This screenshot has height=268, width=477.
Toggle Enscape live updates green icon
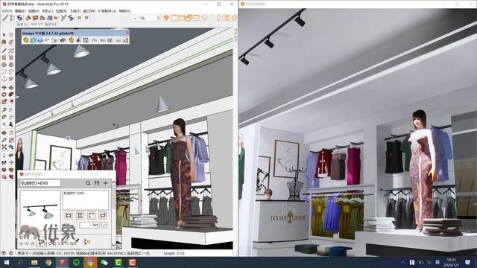(x=33, y=40)
